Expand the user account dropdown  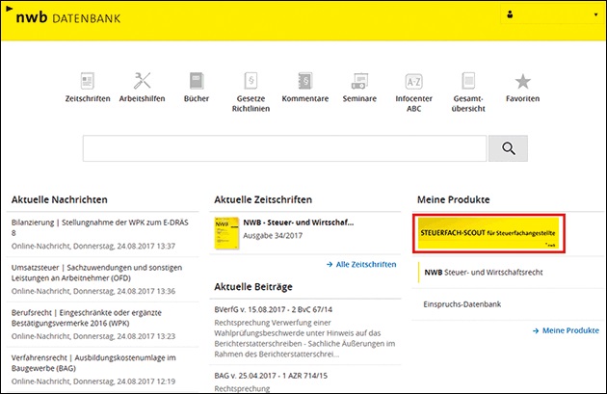coord(549,15)
